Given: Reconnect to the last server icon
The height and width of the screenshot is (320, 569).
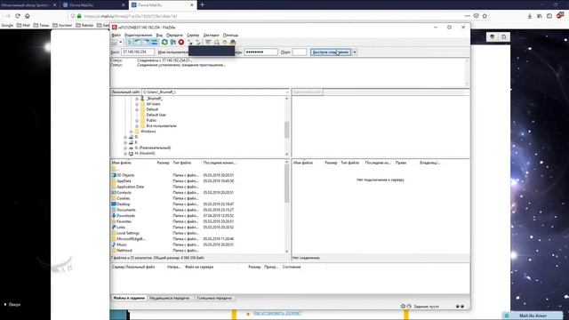Looking at the screenshot, I should [x=198, y=43].
